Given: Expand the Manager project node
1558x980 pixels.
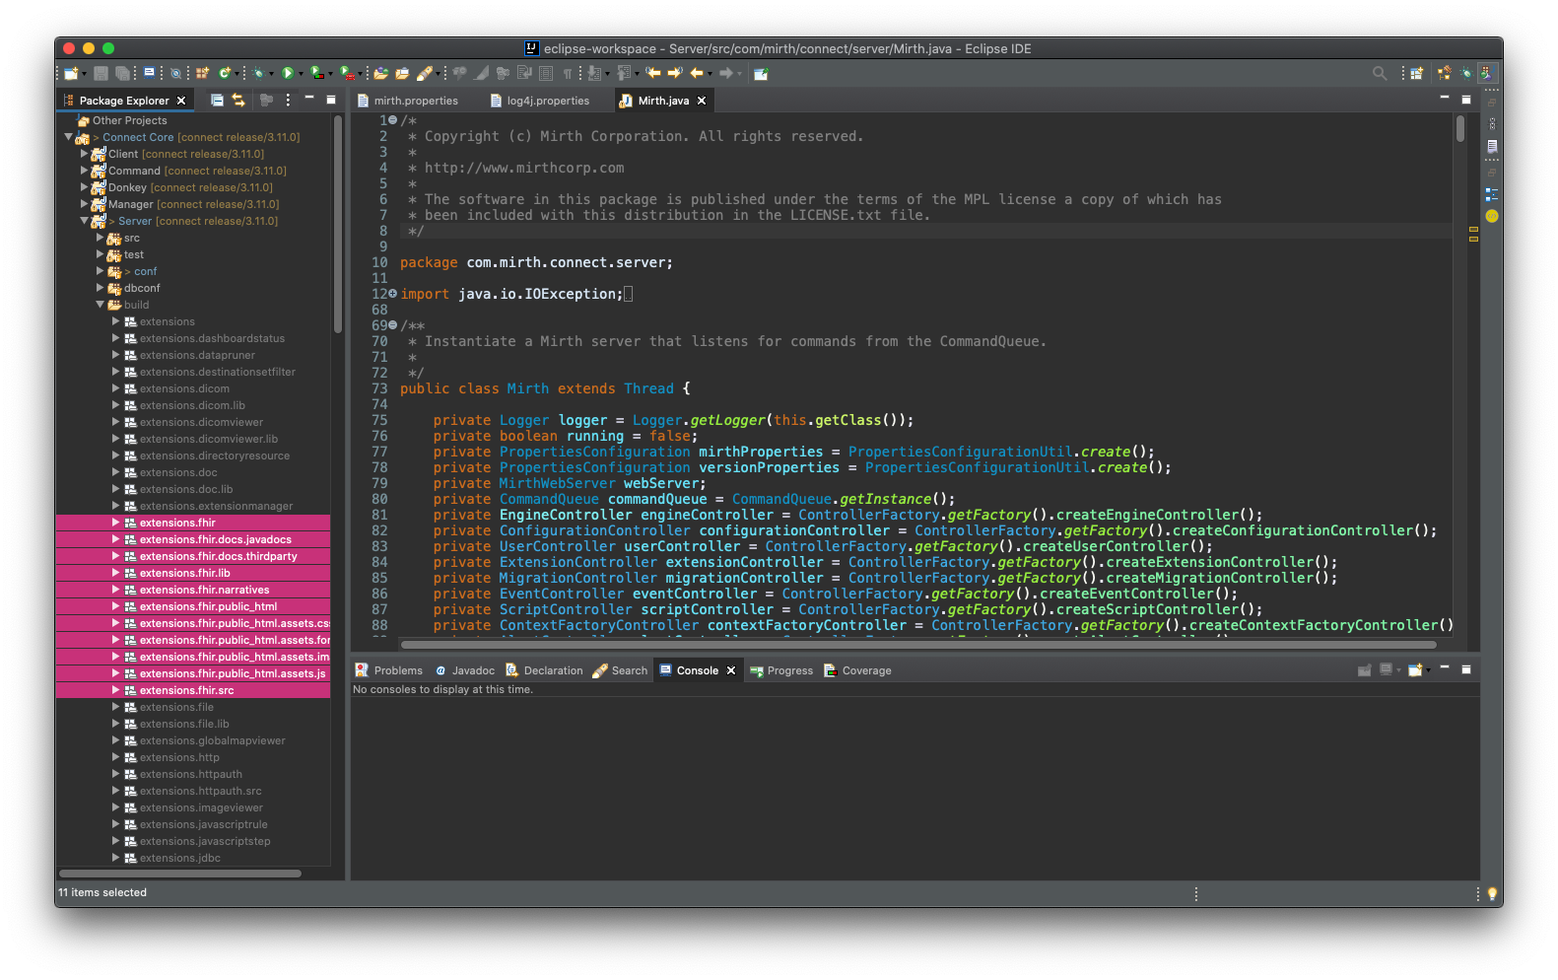Looking at the screenshot, I should 84,204.
